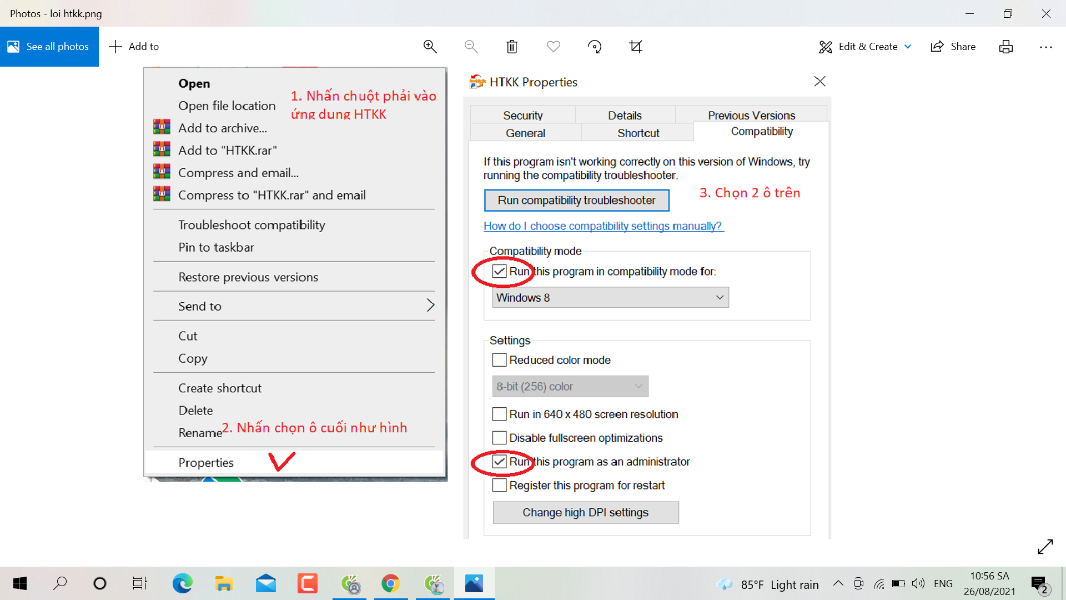Click the Zoom in magnifier icon

coord(430,47)
